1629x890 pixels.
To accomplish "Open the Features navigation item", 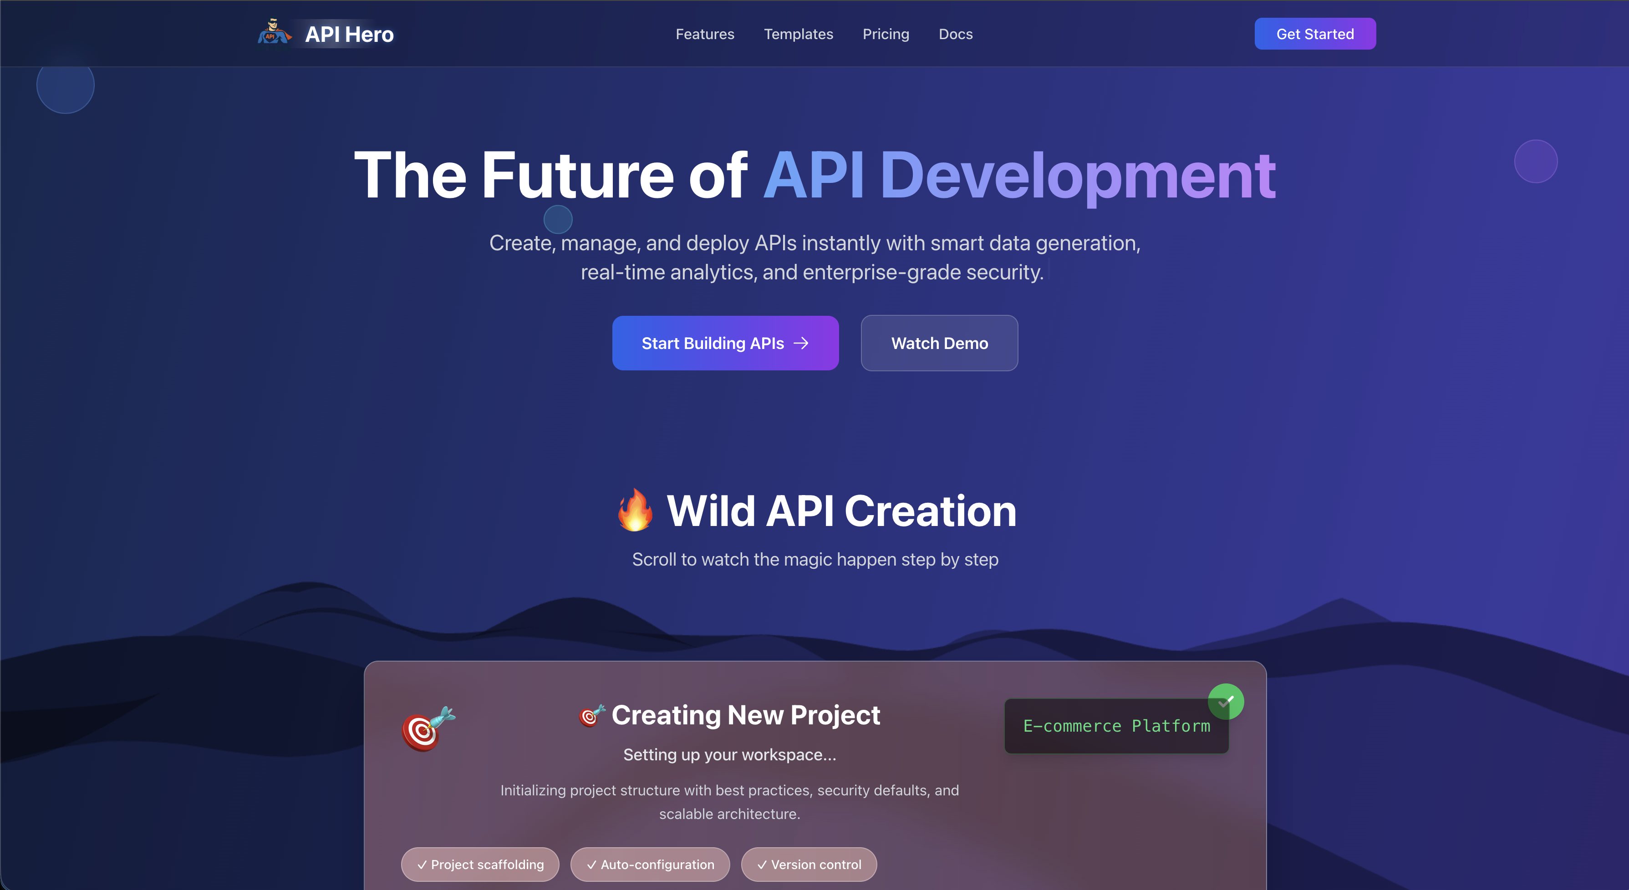I will (x=704, y=34).
